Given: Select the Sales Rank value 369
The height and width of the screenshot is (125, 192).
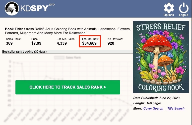Looking at the screenshot, I should pos(9,43).
